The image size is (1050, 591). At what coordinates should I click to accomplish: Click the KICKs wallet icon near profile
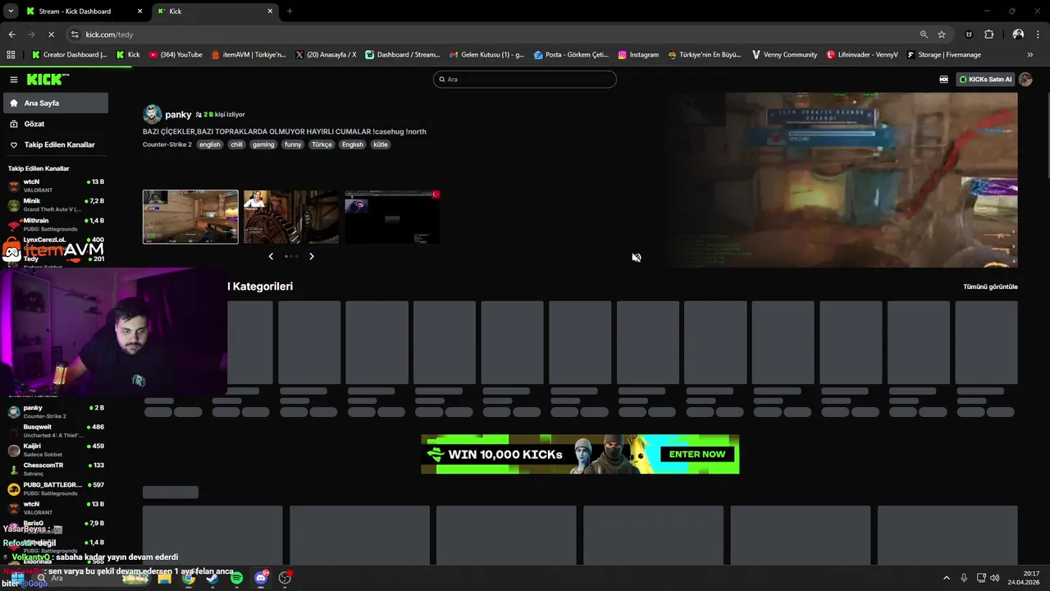(943, 80)
